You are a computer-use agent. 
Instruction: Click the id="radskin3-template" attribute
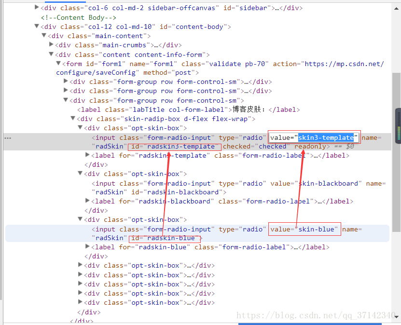coord(175,147)
